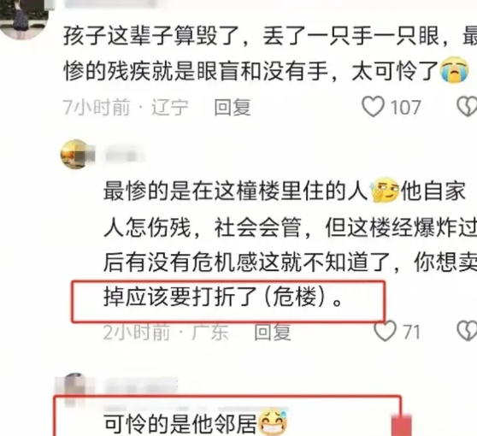This screenshot has height=436, width=477.
Task: Dislike the Liaoning comment with broken heart
Action: tap(468, 107)
